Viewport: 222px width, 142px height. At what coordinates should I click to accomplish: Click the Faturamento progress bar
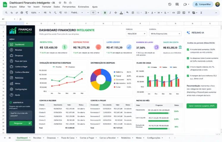click(159, 113)
